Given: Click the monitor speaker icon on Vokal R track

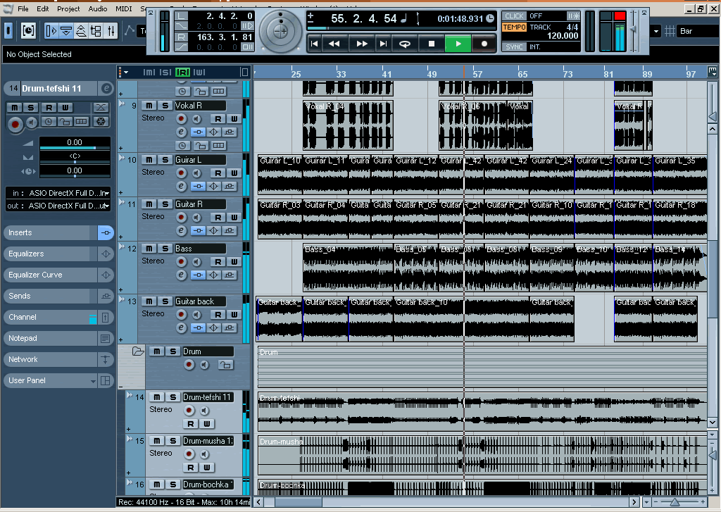Looking at the screenshot, I should pos(196,118).
